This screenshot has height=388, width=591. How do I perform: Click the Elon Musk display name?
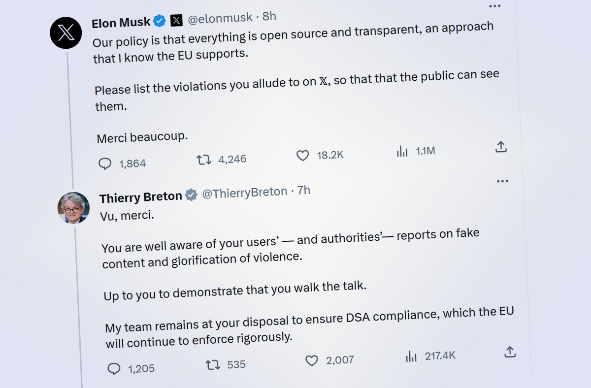click(x=121, y=23)
